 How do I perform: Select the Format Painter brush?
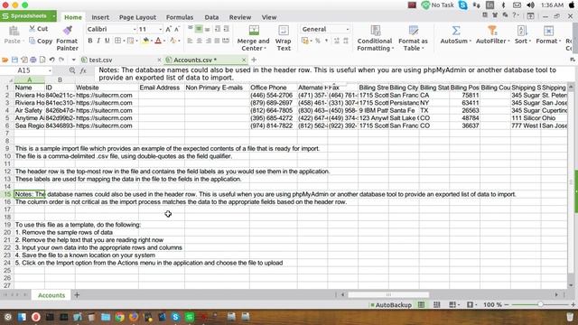(x=67, y=31)
